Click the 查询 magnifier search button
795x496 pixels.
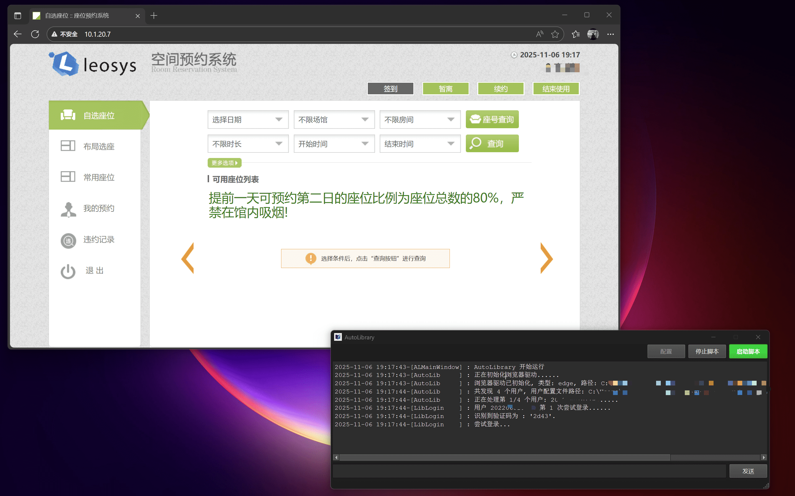(492, 143)
